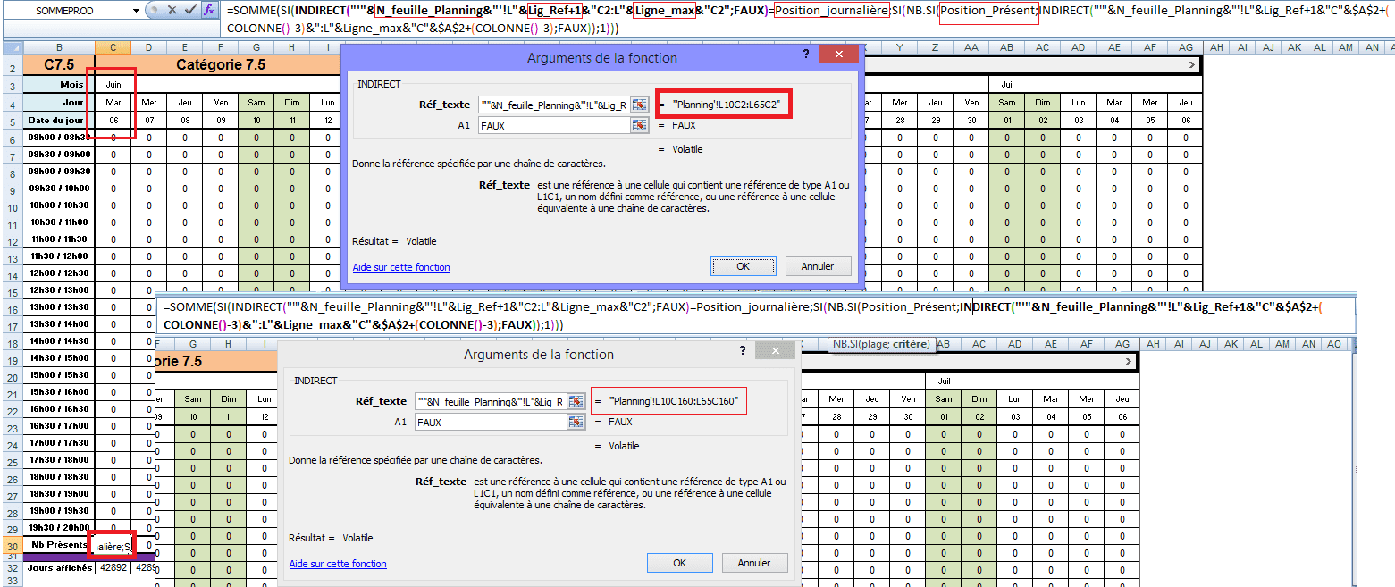The width and height of the screenshot is (1395, 587).
Task: Open the SOMMEPROD name box dropdown arrow
Action: pos(137,10)
